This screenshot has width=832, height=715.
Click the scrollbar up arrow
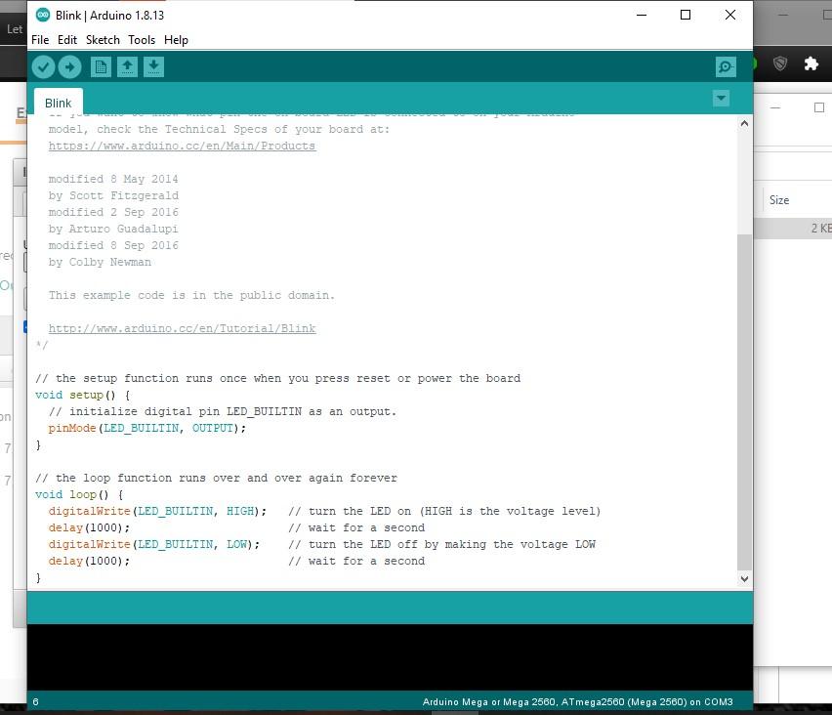click(744, 123)
